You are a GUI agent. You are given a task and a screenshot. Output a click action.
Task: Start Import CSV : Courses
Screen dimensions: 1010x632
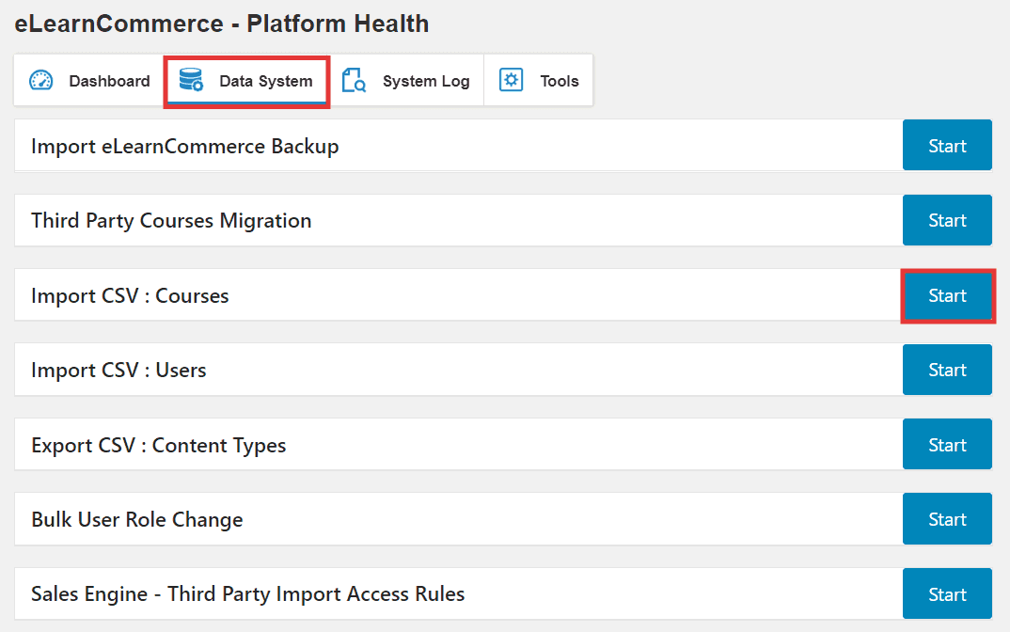(x=947, y=295)
